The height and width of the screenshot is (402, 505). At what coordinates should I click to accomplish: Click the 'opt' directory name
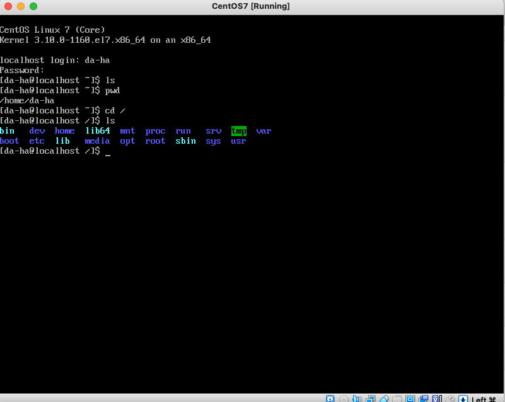click(127, 141)
